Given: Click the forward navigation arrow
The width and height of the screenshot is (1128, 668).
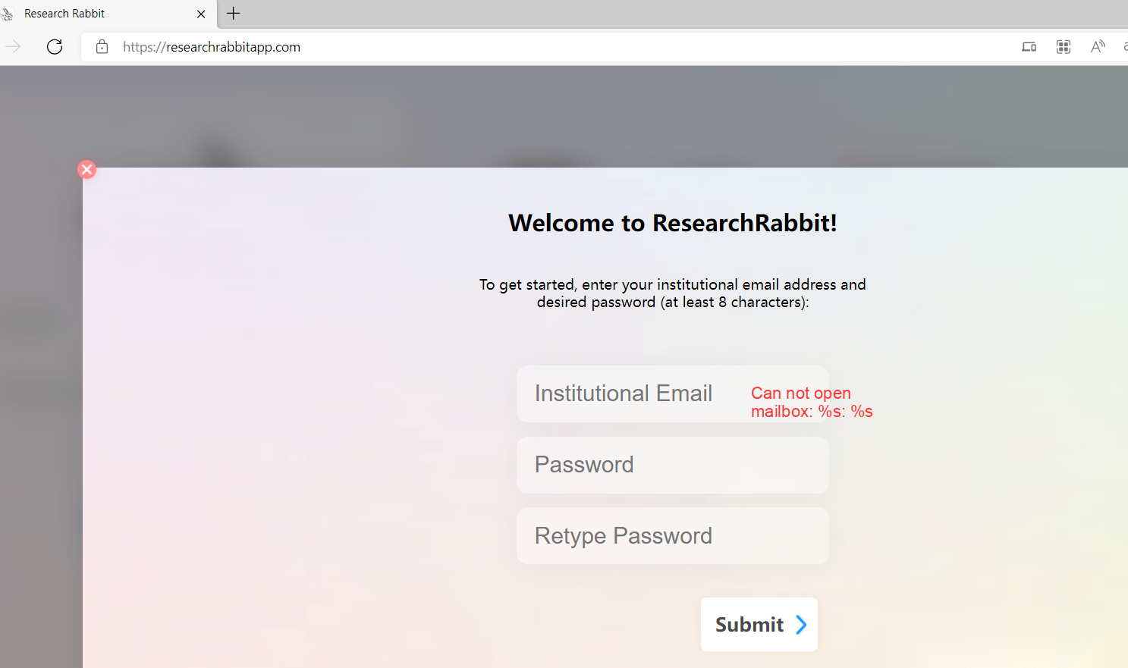Looking at the screenshot, I should (x=13, y=47).
